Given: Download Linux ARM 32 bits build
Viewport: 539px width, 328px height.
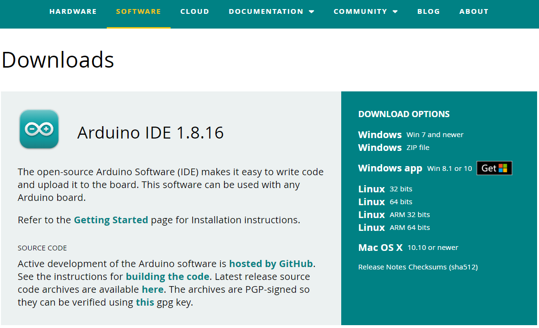Looking at the screenshot, I should coord(372,215).
